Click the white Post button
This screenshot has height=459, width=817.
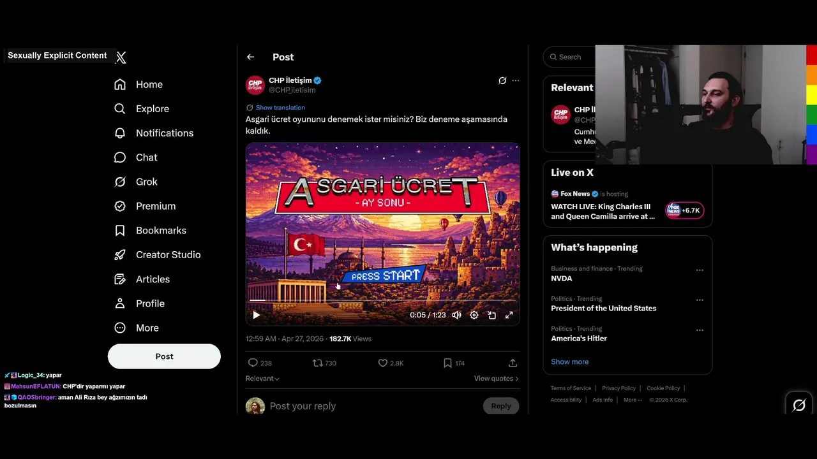[x=164, y=356]
